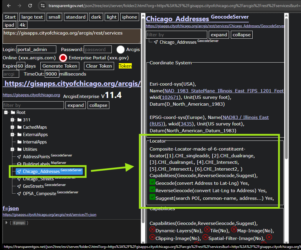301x250 pixels.
Task: Click the browser back arrow
Action: tap(9, 6)
